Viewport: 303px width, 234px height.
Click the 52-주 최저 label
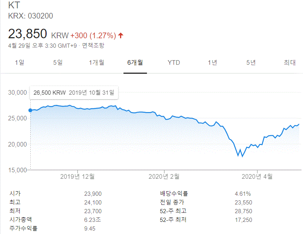point(173,220)
